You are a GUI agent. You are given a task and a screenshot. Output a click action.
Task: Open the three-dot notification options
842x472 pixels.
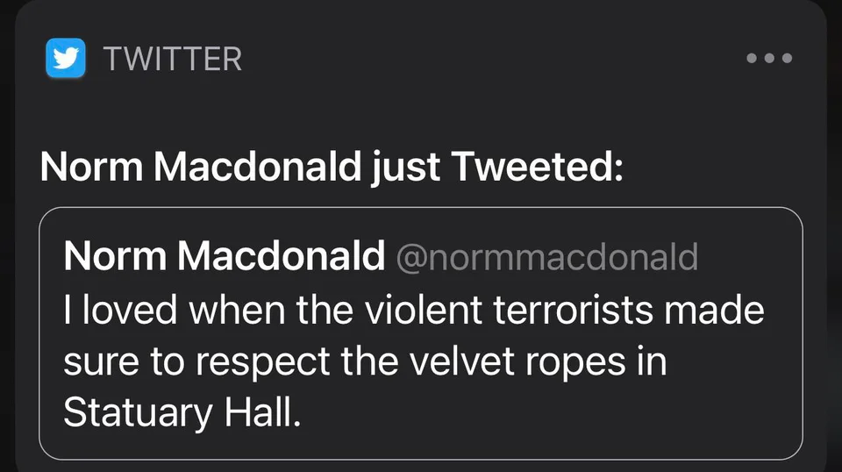pos(769,58)
